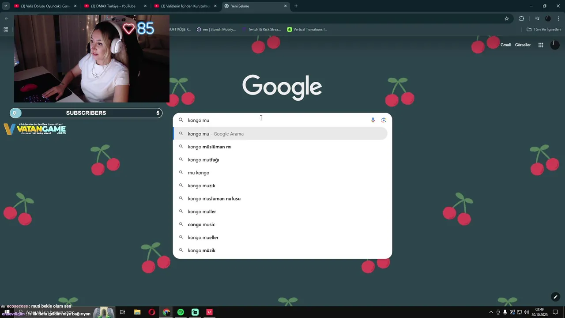Close the Valiz Dolusu Oyuncak tab

[75, 6]
